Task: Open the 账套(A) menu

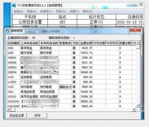Action: tap(31, 12)
